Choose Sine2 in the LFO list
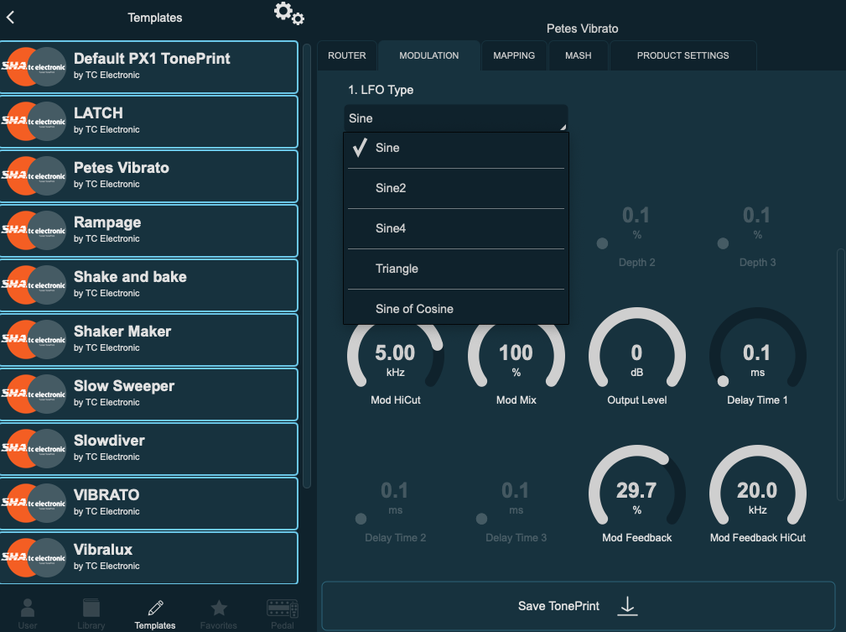Viewport: 846px width, 632px height. coord(456,189)
